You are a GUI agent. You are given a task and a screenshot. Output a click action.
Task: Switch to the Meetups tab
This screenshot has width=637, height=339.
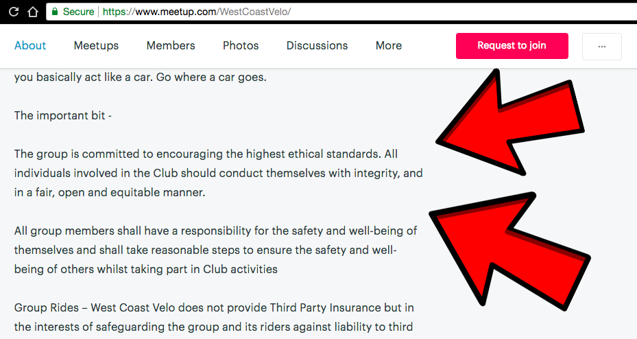(x=96, y=45)
